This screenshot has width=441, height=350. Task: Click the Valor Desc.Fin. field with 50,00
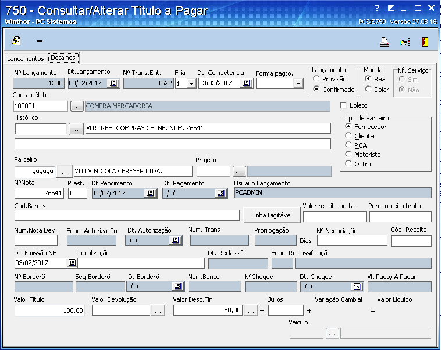point(208,310)
